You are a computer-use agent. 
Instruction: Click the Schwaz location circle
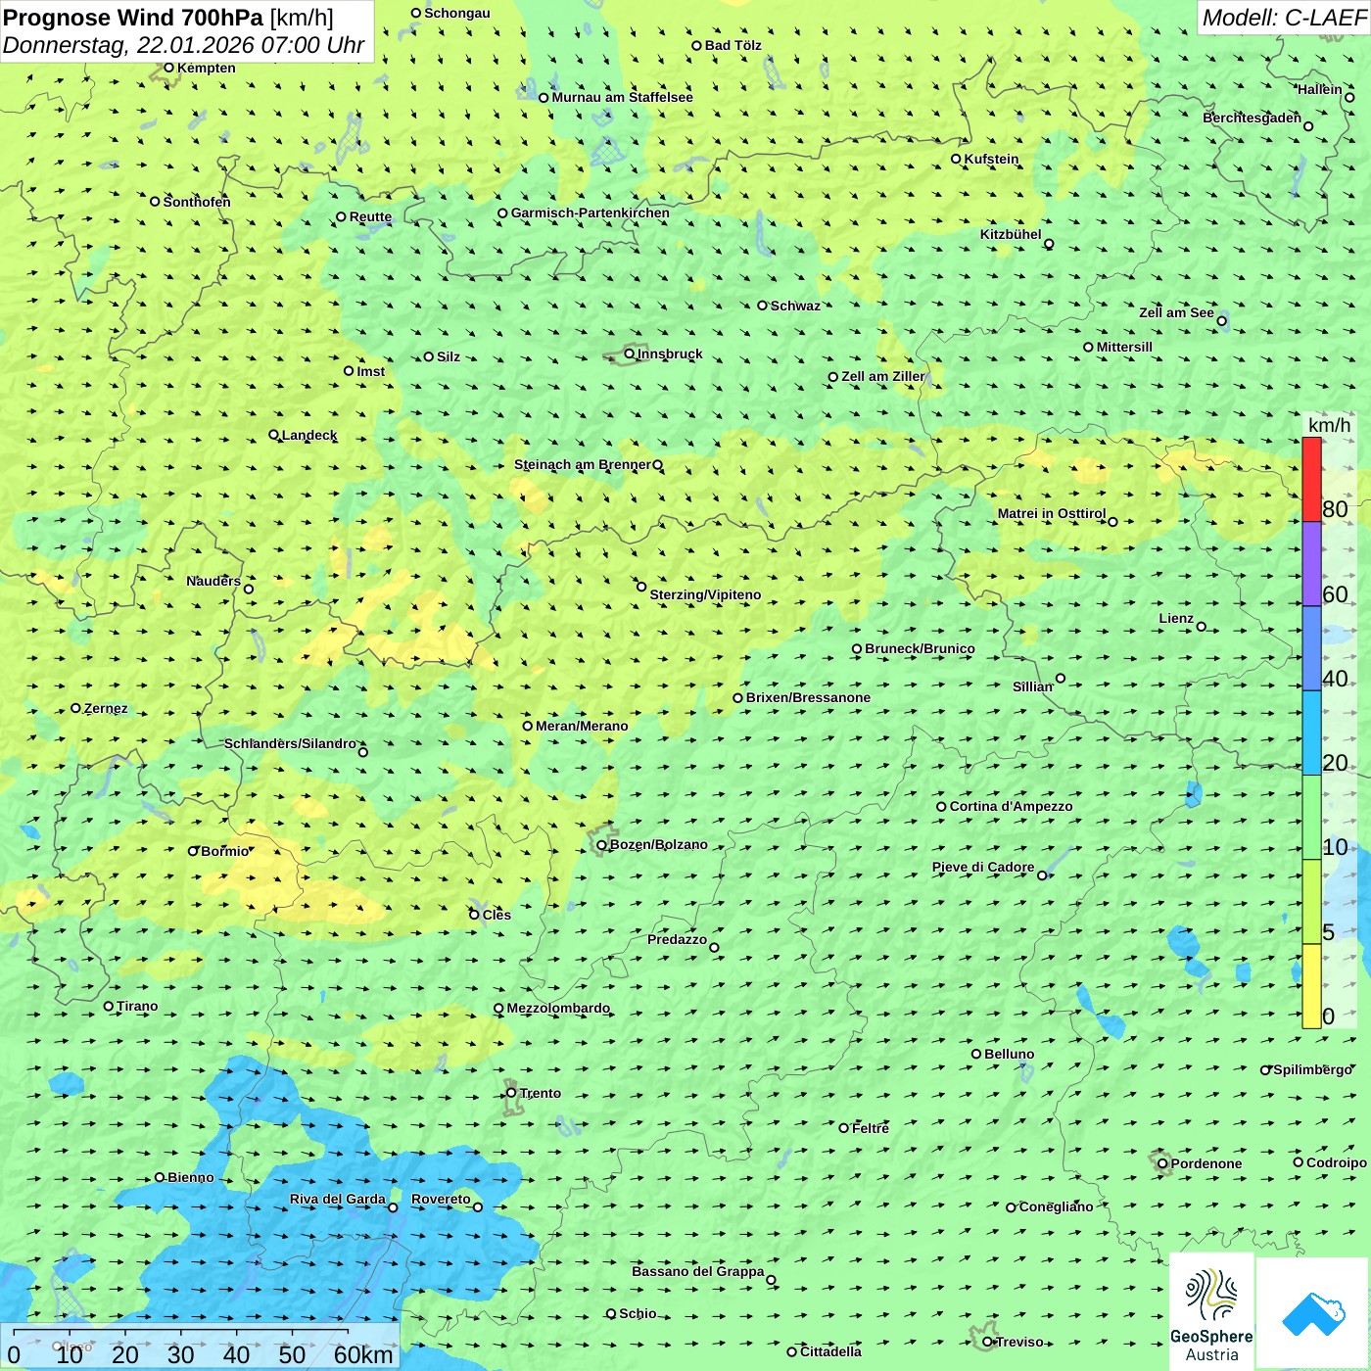click(762, 306)
